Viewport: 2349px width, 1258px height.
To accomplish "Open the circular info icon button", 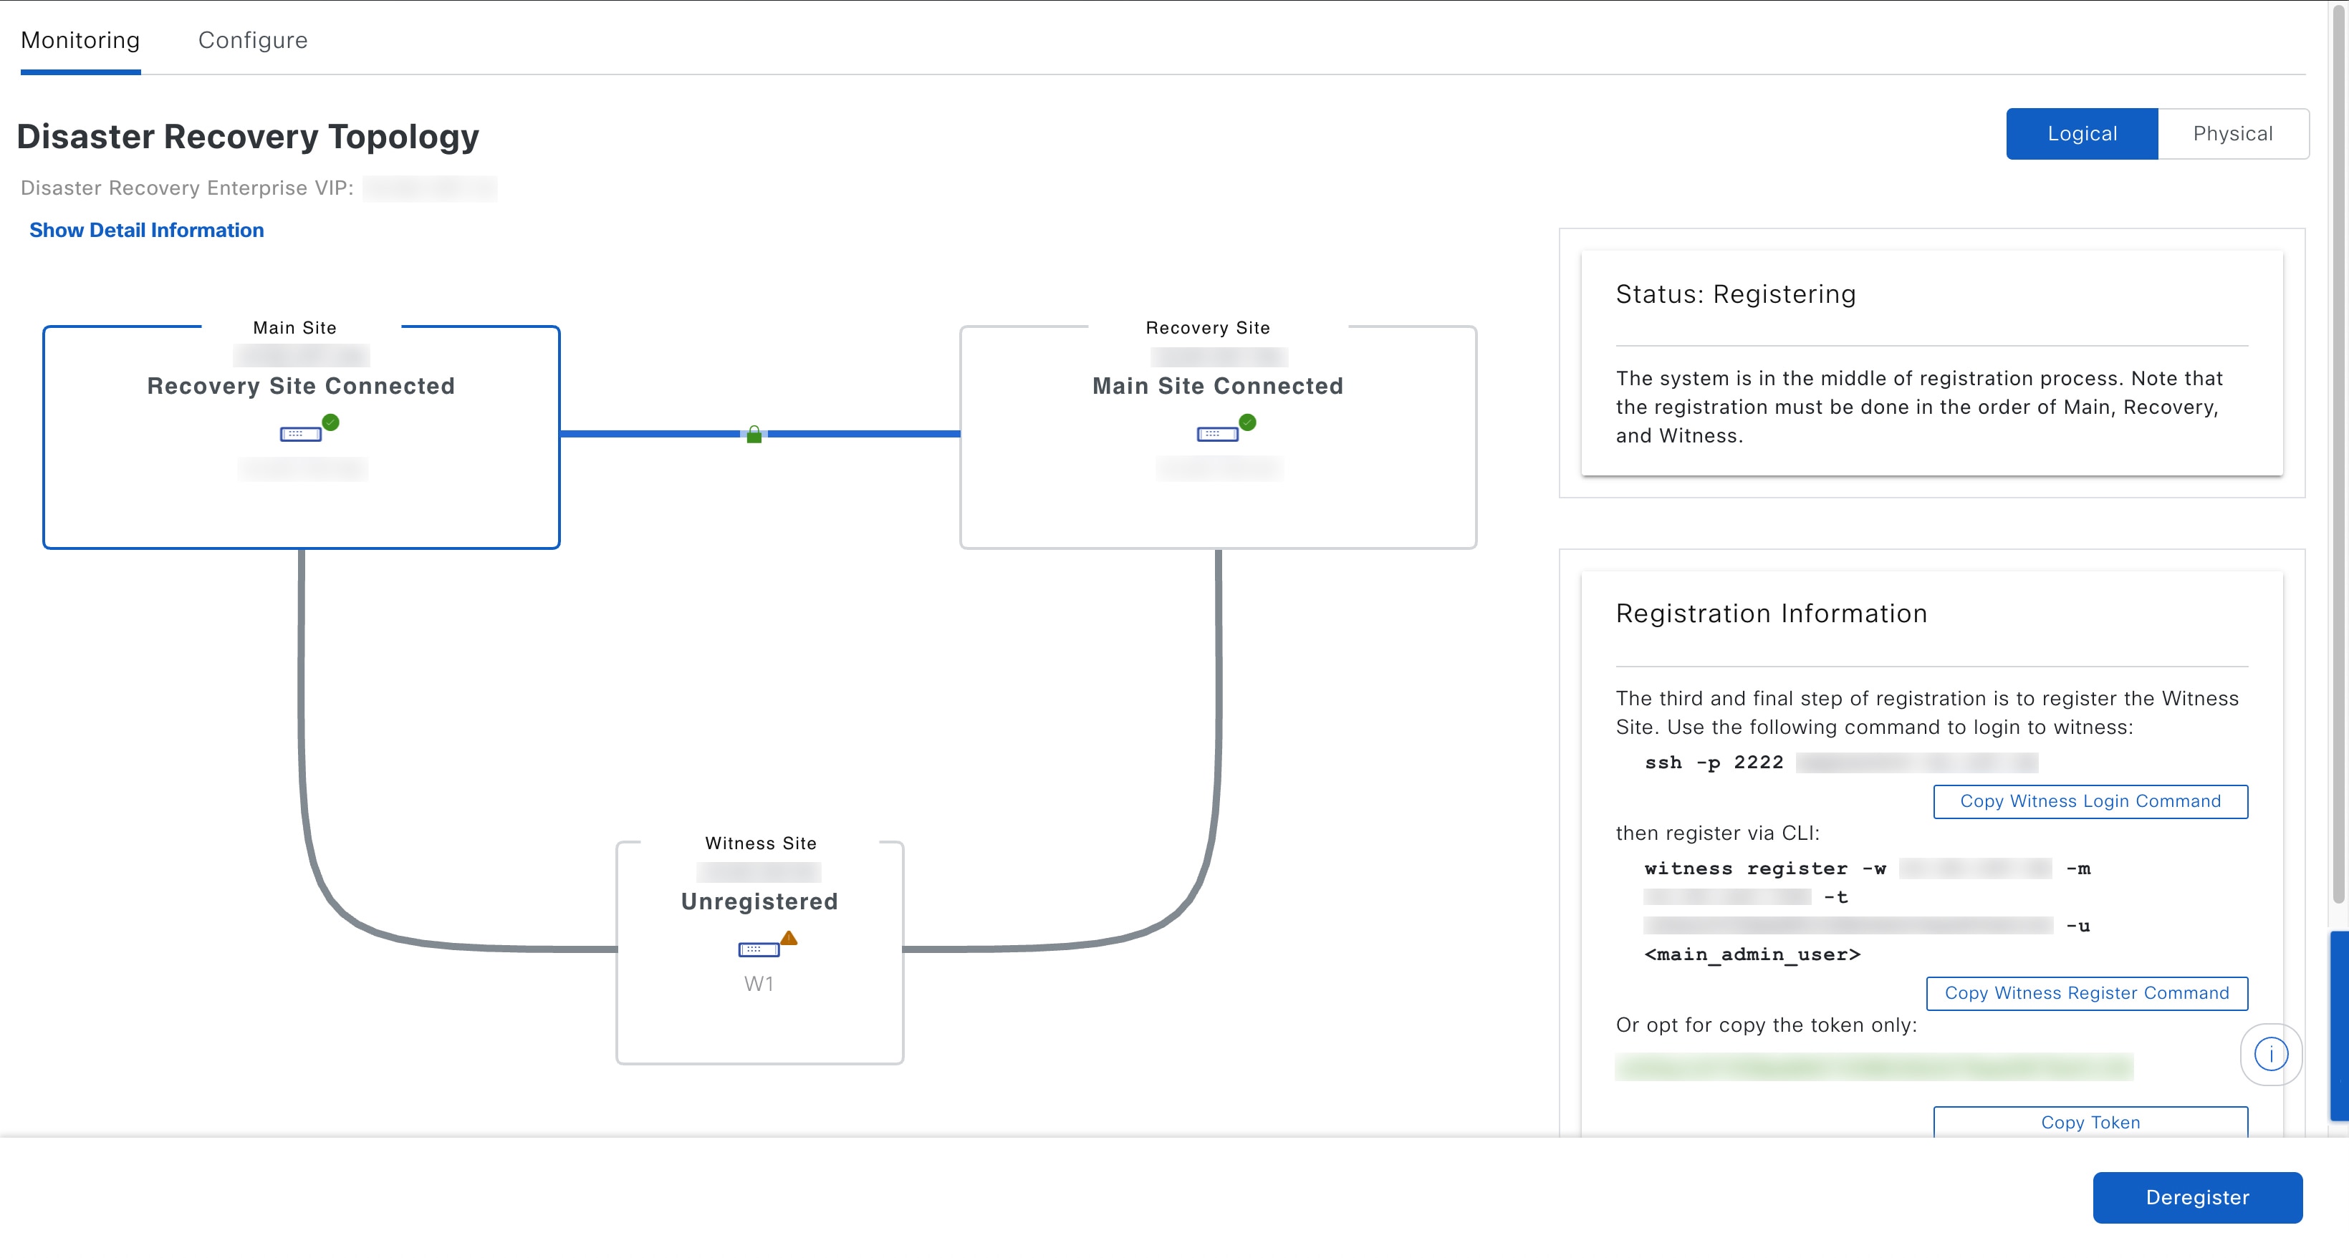I will tap(2271, 1055).
